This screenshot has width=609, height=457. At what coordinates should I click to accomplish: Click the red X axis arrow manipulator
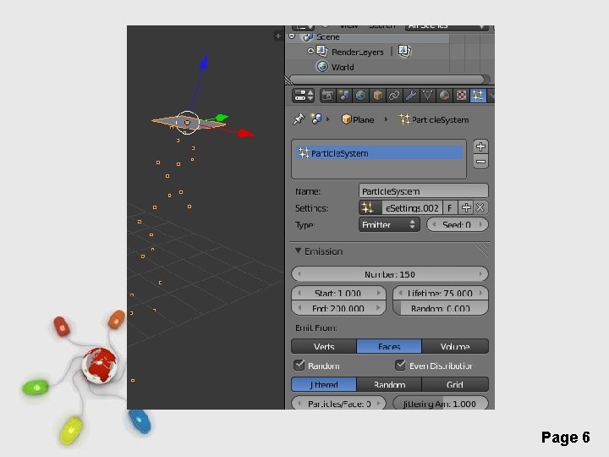245,134
